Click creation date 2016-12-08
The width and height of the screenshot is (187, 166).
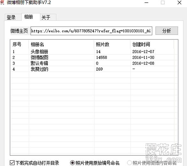(143, 63)
